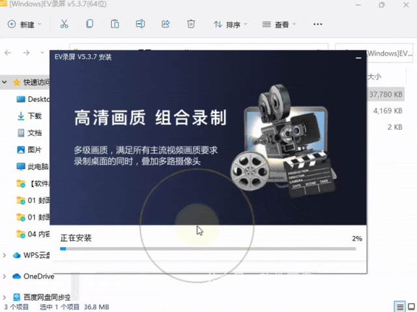Expand the 百度网盘同步空间 tree node

5,297
